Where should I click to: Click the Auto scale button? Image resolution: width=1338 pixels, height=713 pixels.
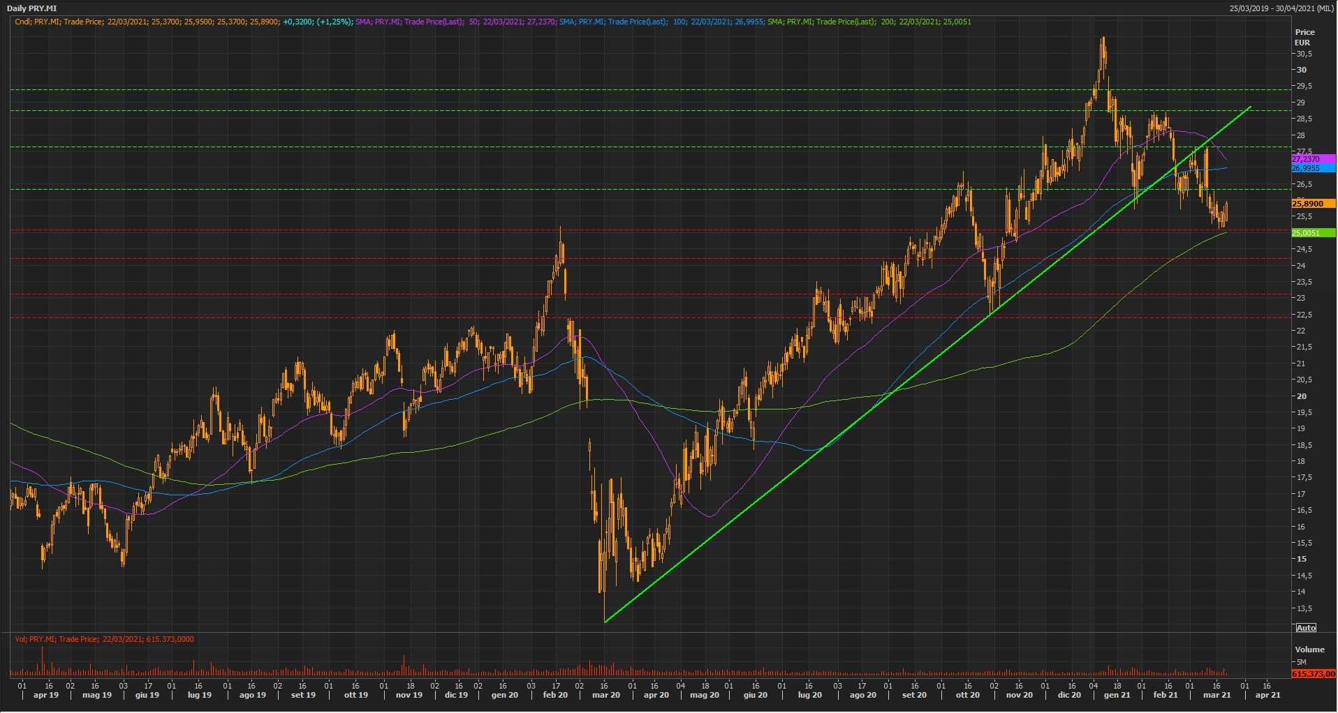(1305, 628)
